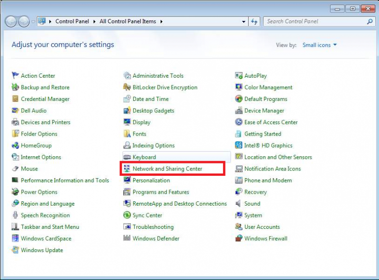
Task: Click the Devices and Printers icon
Action: tap(15, 122)
